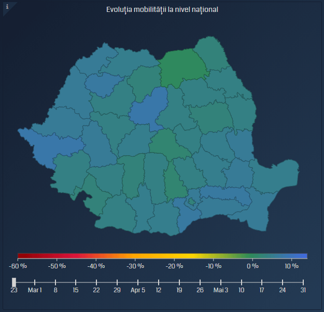324x312 pixels.
Task: Select the 26 tick before Mai 3
Action: click(200, 282)
